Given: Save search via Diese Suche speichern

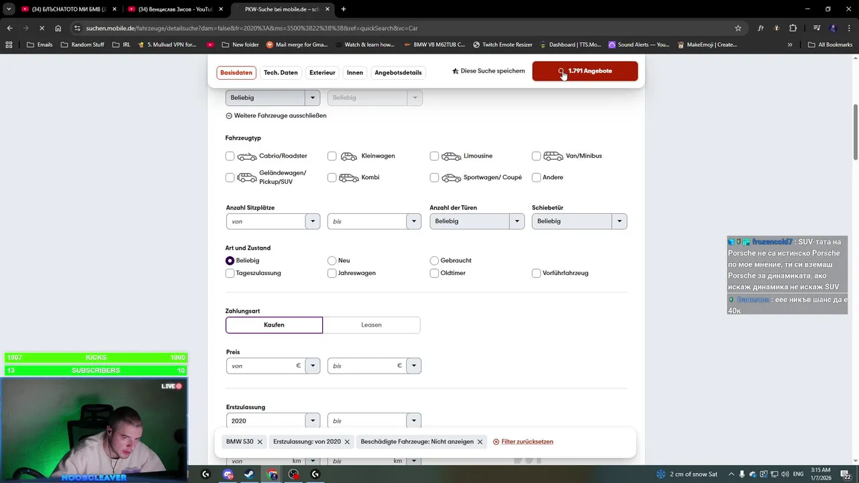Looking at the screenshot, I should point(489,71).
